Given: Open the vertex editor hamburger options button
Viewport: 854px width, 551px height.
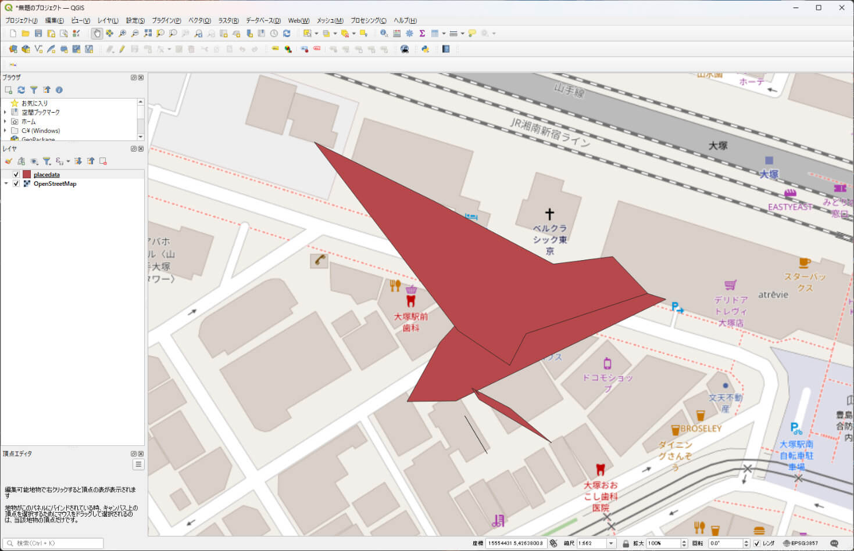Looking at the screenshot, I should (x=138, y=464).
